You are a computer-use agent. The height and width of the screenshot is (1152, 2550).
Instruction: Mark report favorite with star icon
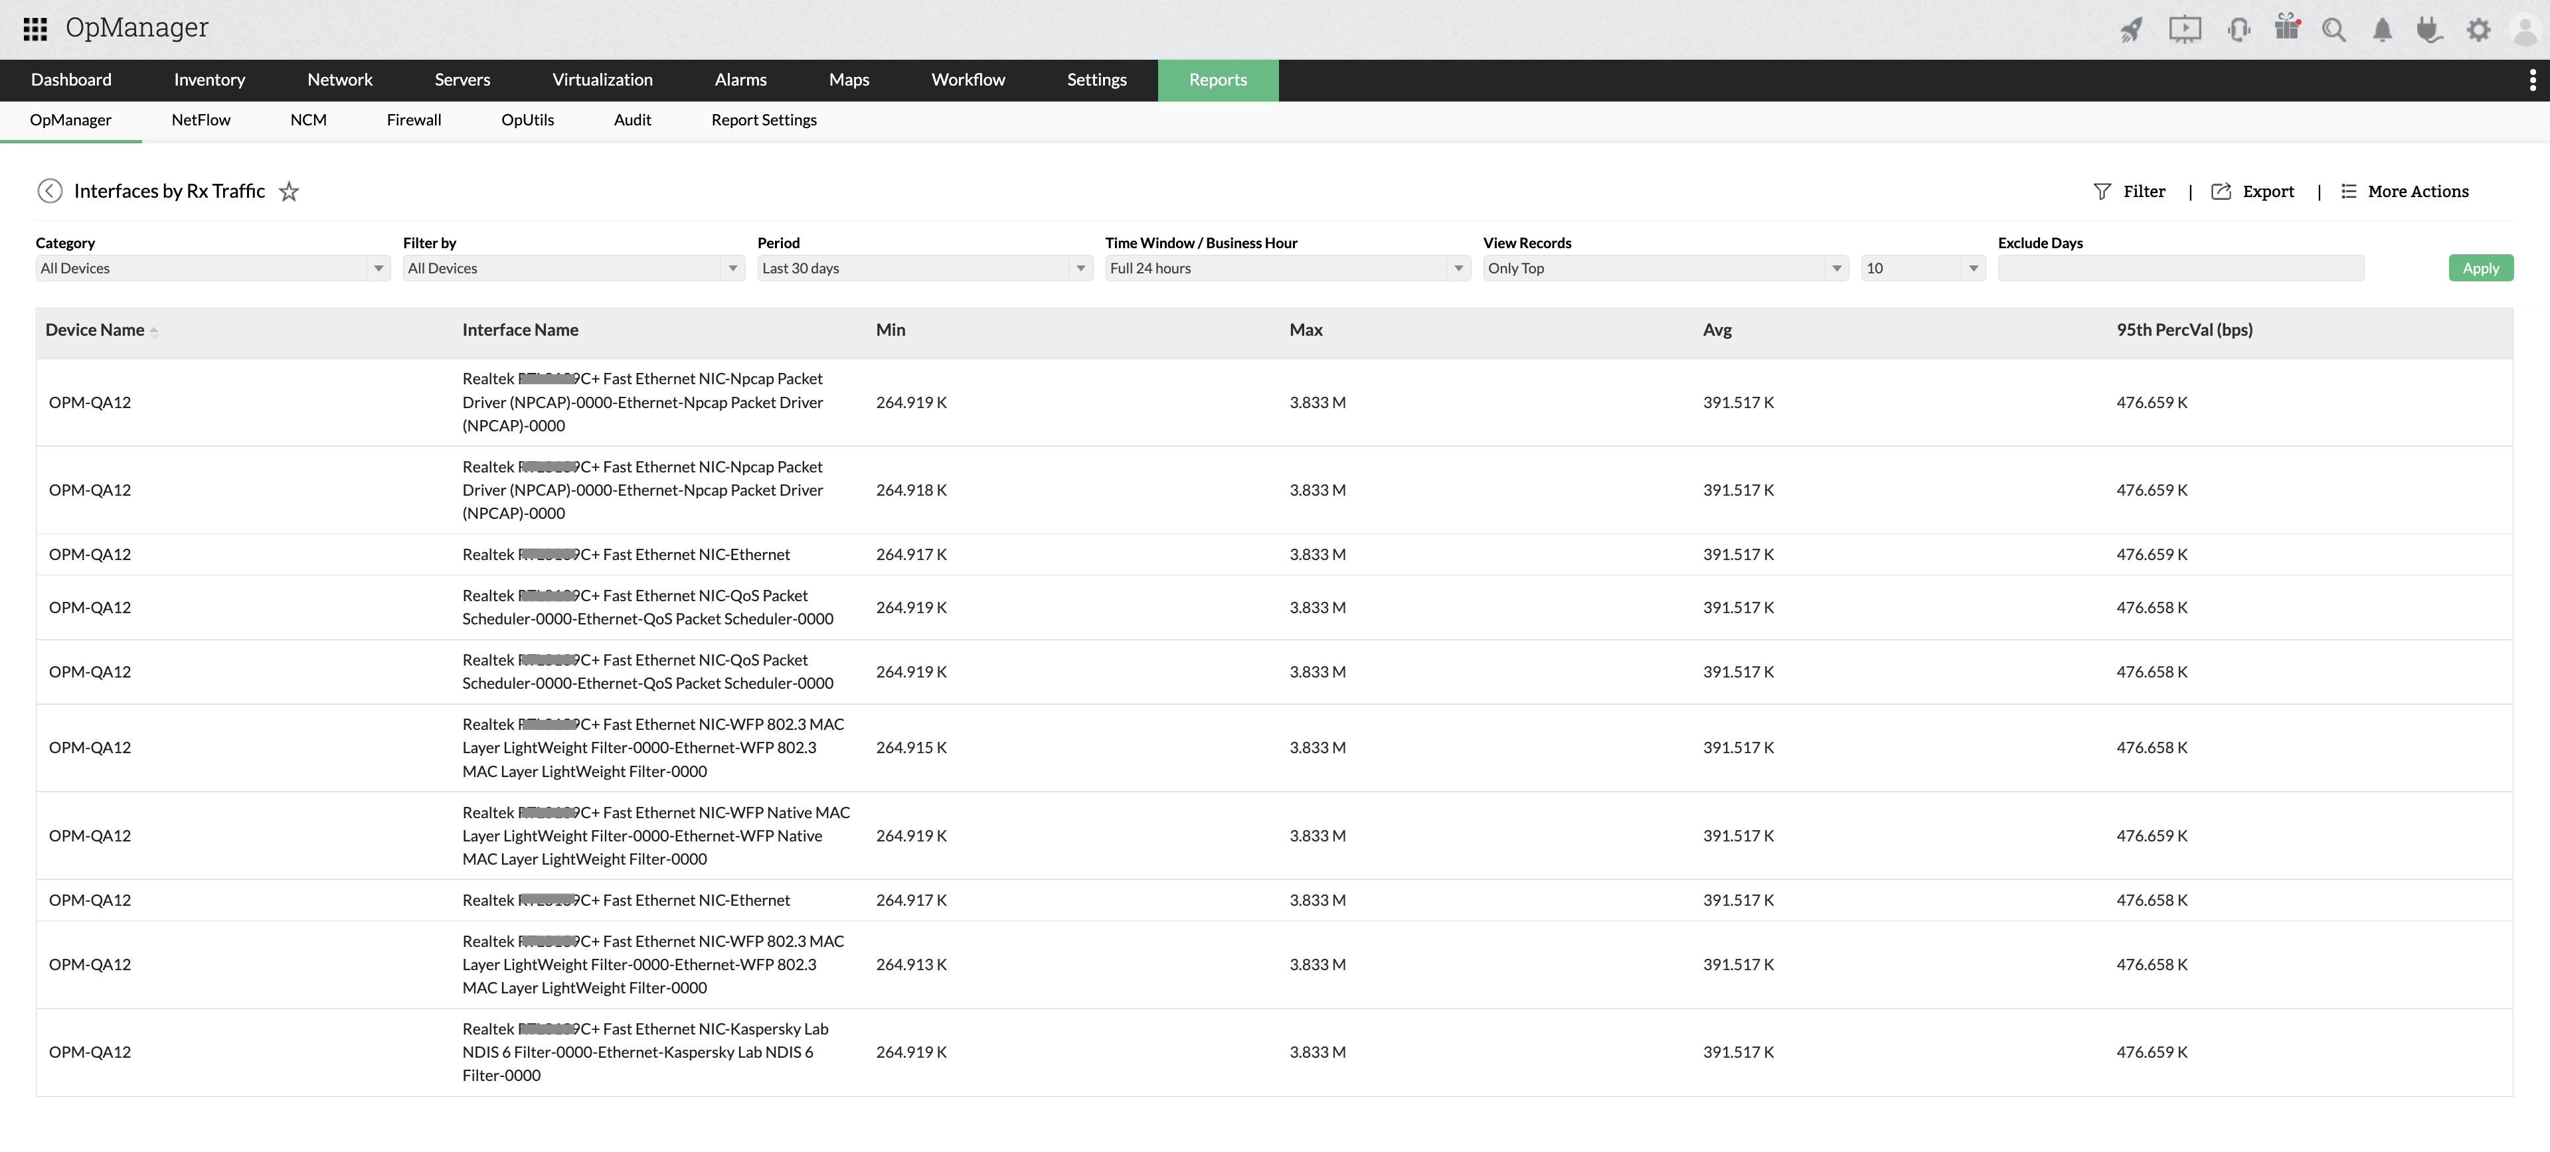pyautogui.click(x=289, y=192)
